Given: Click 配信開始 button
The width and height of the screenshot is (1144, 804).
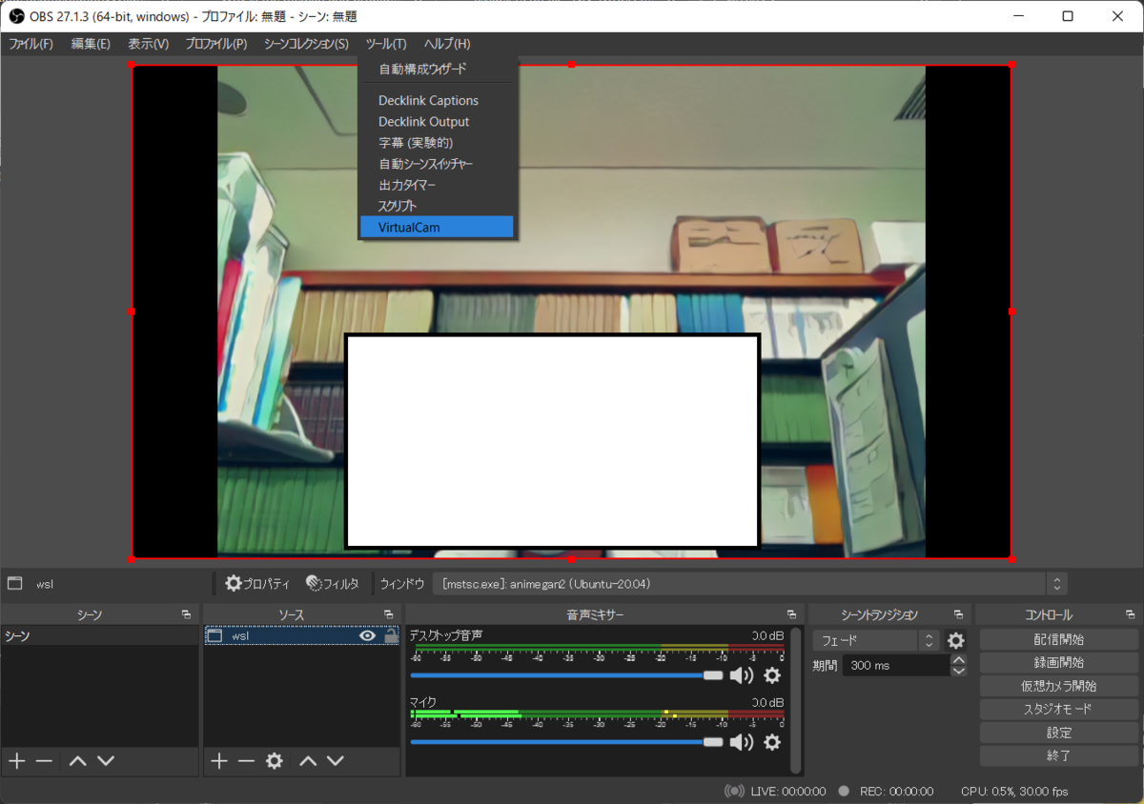Looking at the screenshot, I should pyautogui.click(x=1058, y=639).
